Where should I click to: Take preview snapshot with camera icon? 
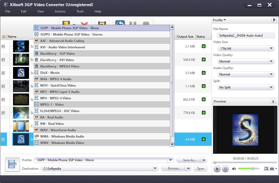[272, 169]
